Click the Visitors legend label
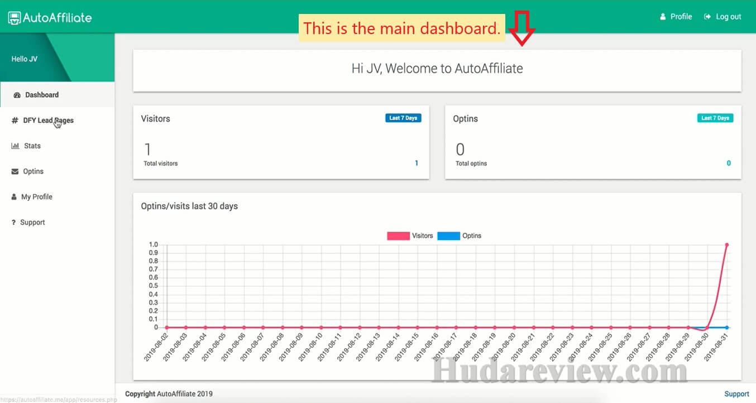 423,236
